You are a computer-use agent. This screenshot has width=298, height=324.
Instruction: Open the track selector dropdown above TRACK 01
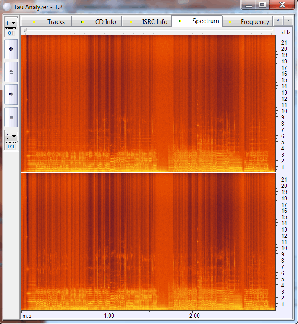click(x=11, y=23)
